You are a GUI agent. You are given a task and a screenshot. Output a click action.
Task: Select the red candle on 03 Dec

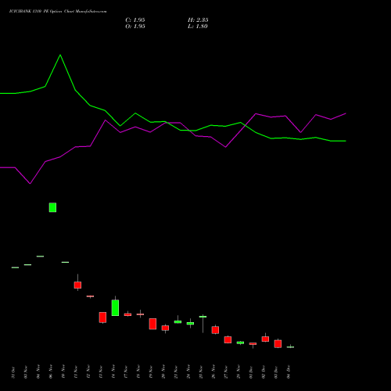click(278, 344)
